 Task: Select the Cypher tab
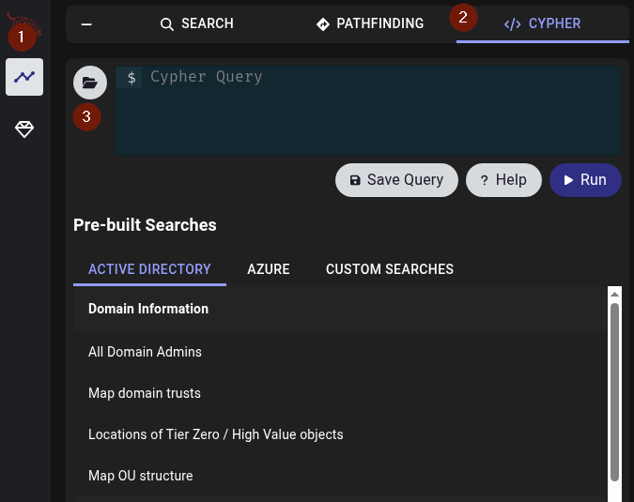543,23
